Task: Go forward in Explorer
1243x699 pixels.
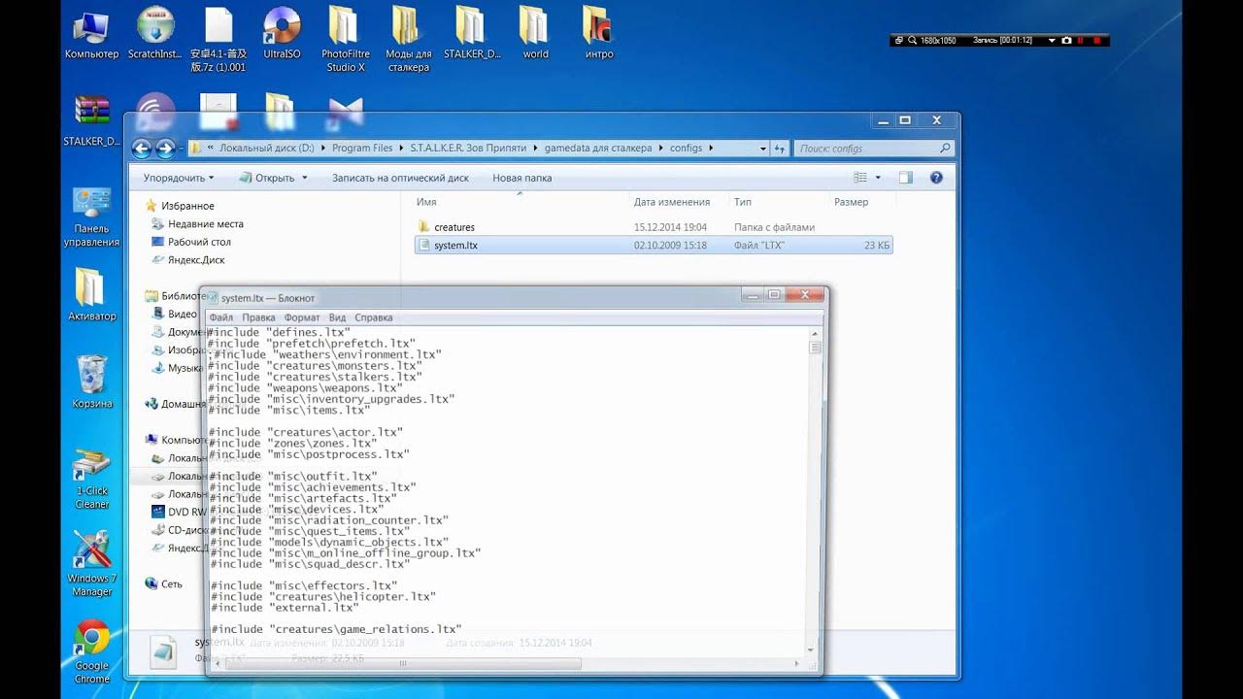Action: (x=165, y=149)
